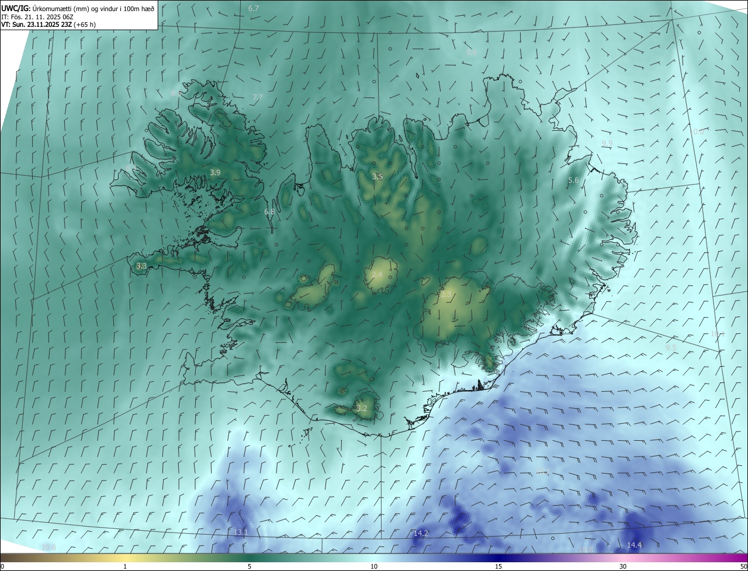This screenshot has height=571, width=748.
Task: Click the 3.2 value on the southern glacier
Action: point(362,408)
